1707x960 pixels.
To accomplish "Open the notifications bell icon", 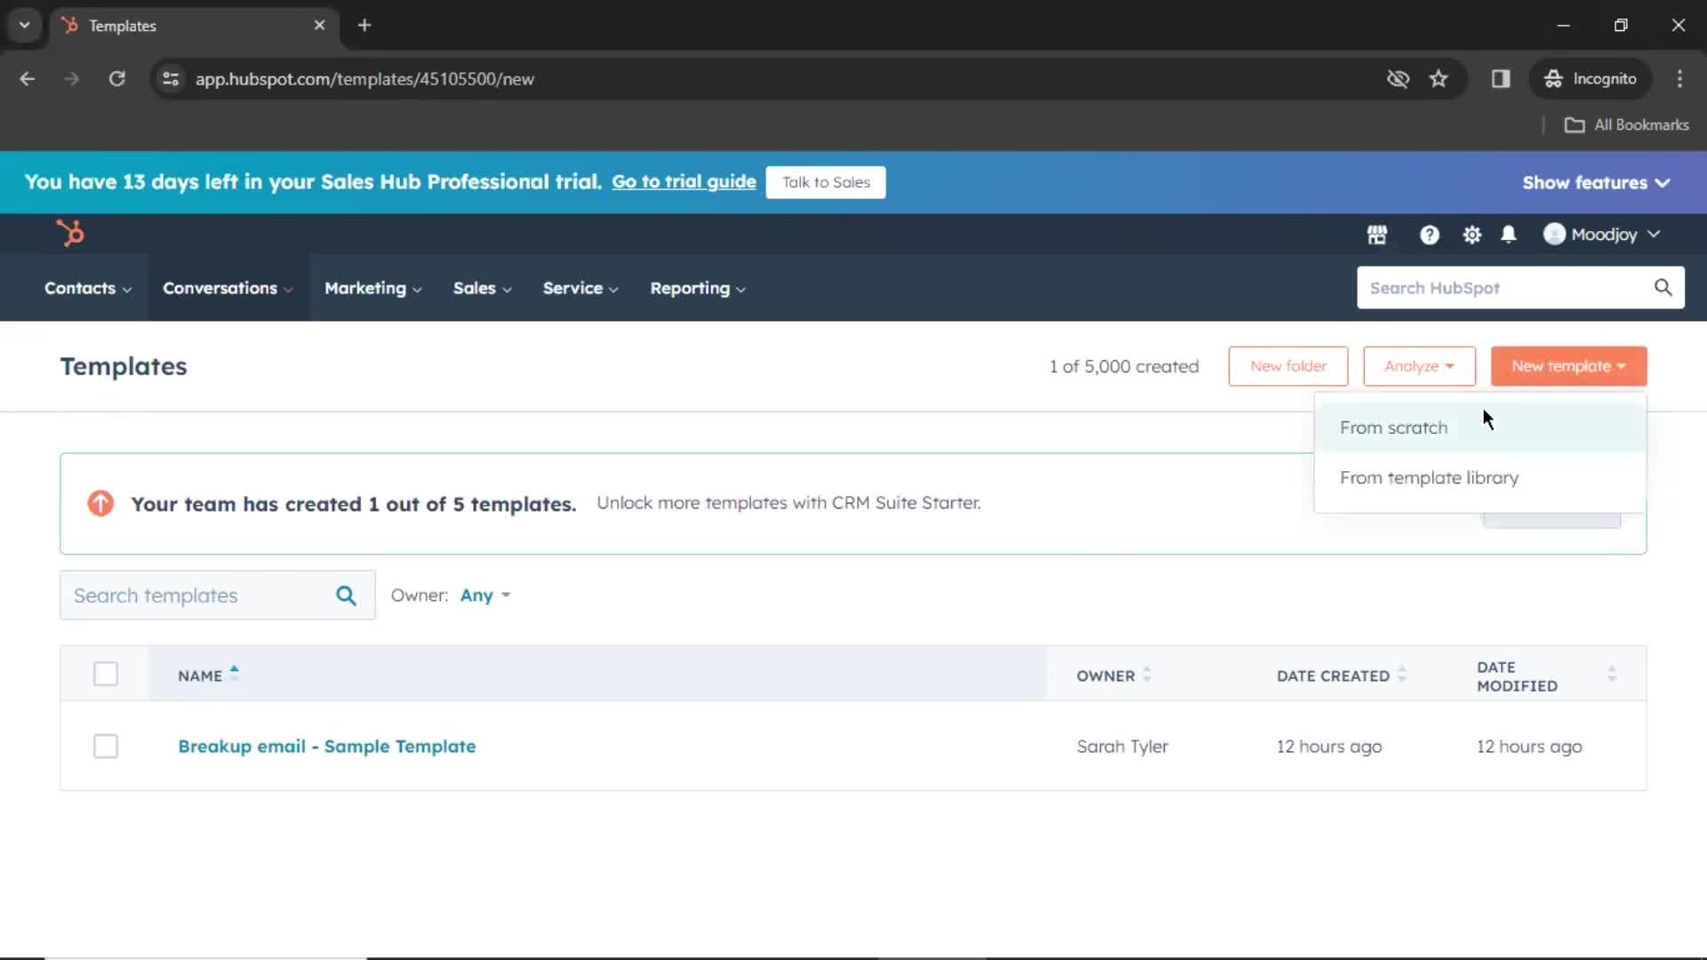I will click(x=1509, y=233).
